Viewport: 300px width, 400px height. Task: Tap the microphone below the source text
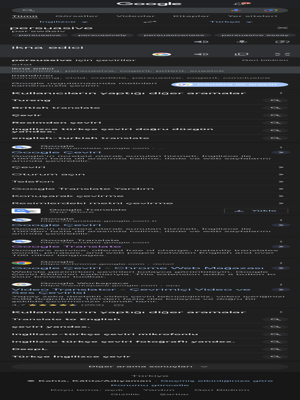pyautogui.click(x=241, y=41)
